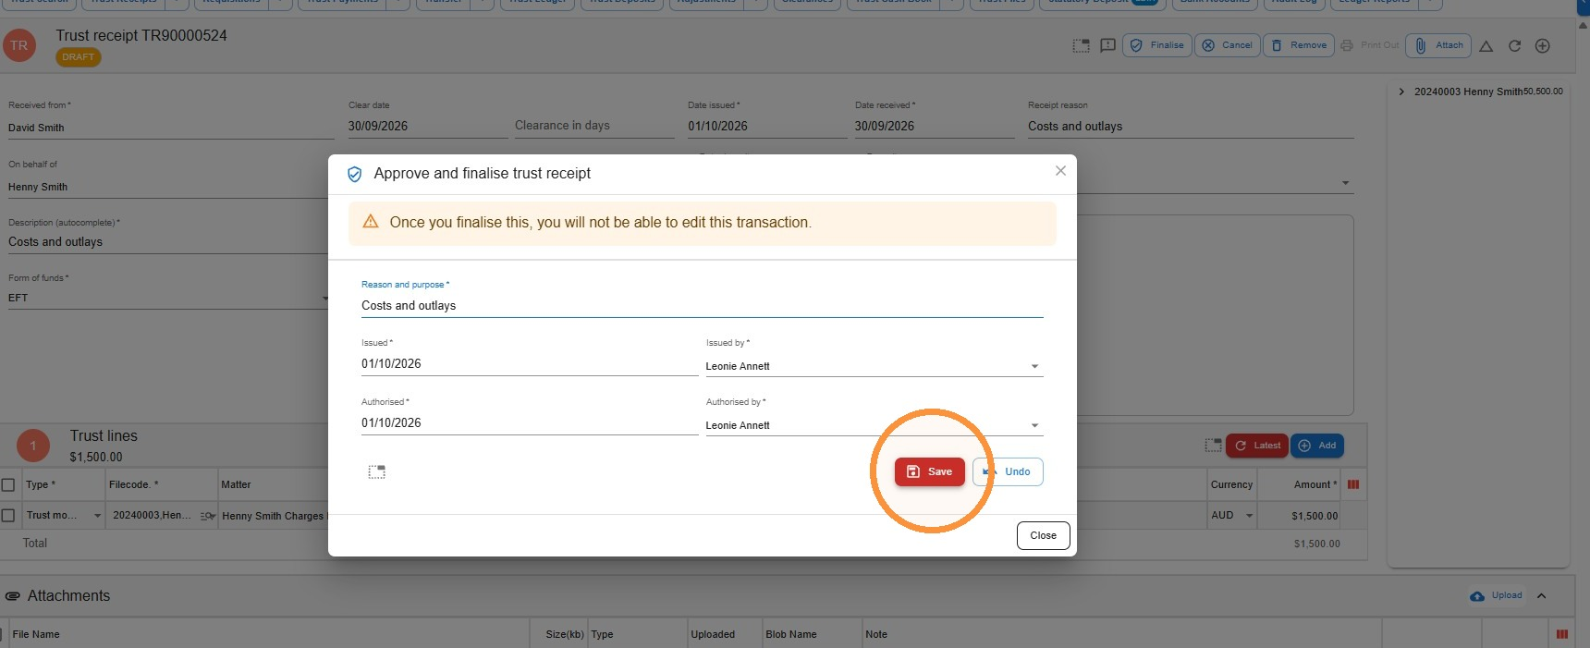Click the Reason and purpose field
The image size is (1590, 648).
tap(702, 305)
